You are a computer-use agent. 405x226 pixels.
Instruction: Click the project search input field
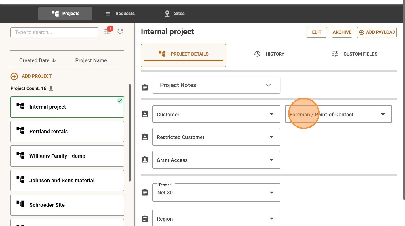click(54, 32)
